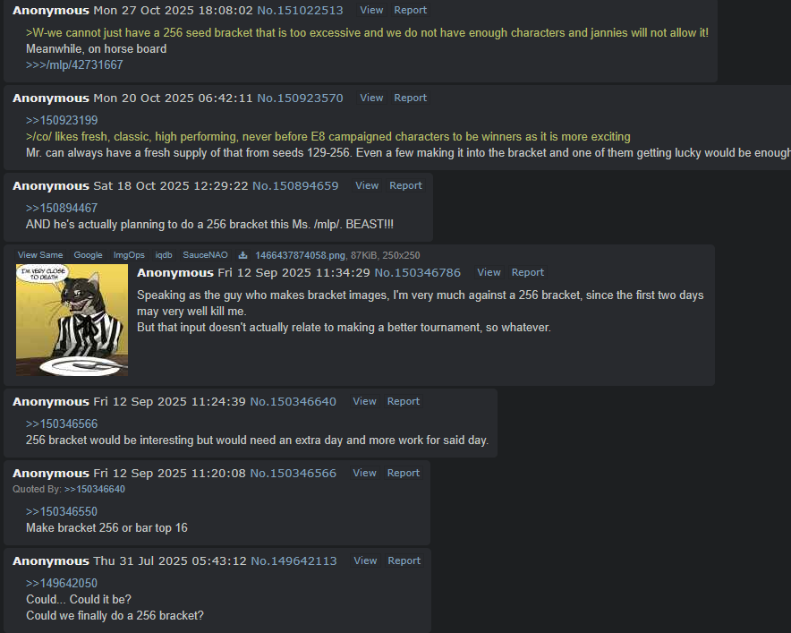Click the View Same link above the image
791x633 pixels.
tap(40, 255)
